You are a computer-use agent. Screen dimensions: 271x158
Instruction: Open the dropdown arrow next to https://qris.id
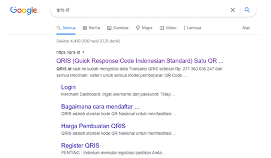[x=84, y=52]
